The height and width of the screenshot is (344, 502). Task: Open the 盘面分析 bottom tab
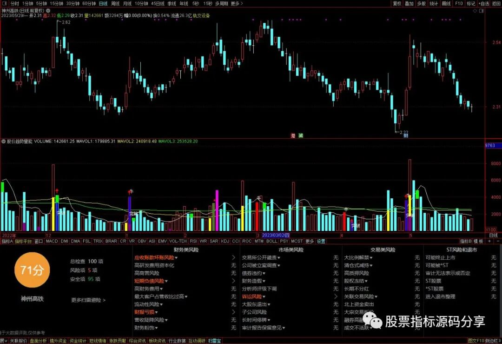(39, 341)
